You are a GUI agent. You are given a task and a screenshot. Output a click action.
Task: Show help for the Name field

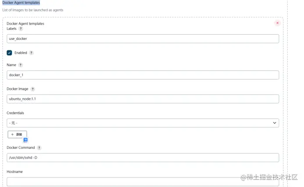(21, 65)
